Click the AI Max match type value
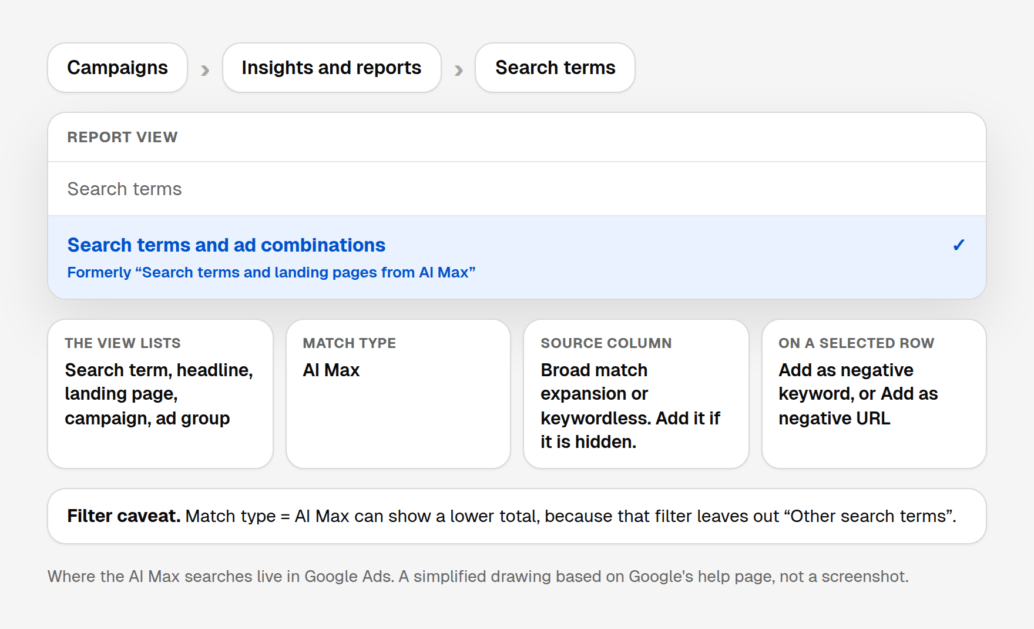 (331, 370)
